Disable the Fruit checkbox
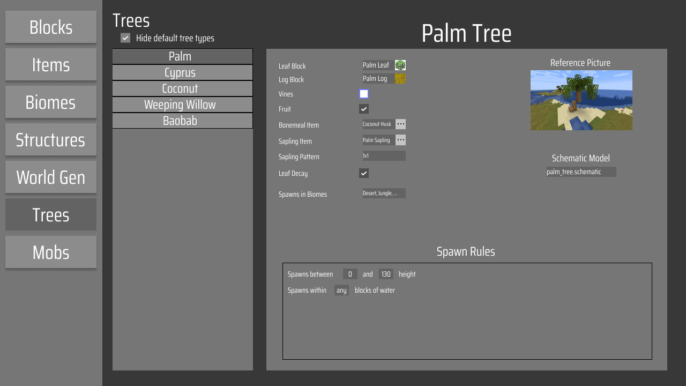The height and width of the screenshot is (386, 686). [x=363, y=108]
